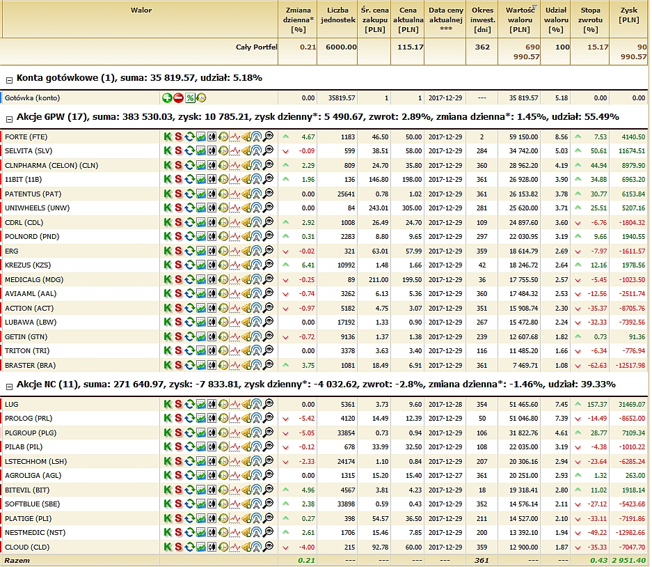This screenshot has width=652, height=567.
Task: Sort by Udział waloru column header
Action: click(x=556, y=20)
